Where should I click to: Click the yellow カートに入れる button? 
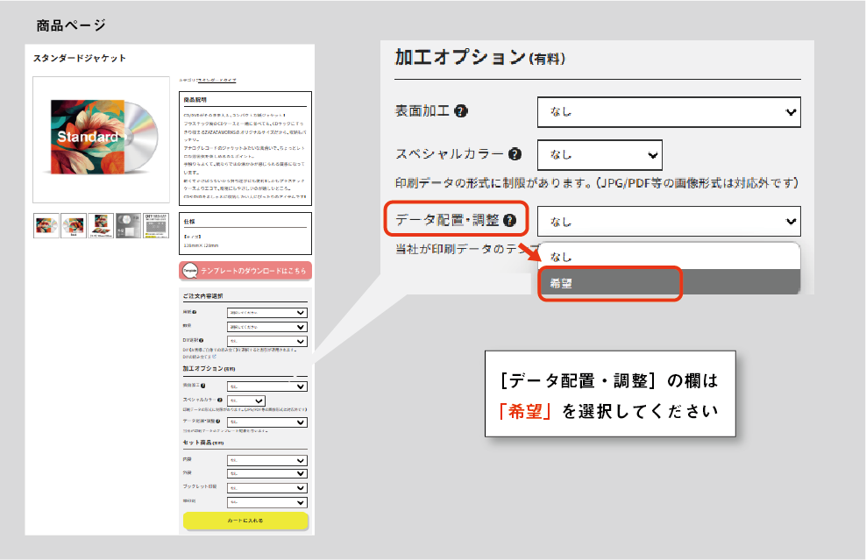pos(245,521)
